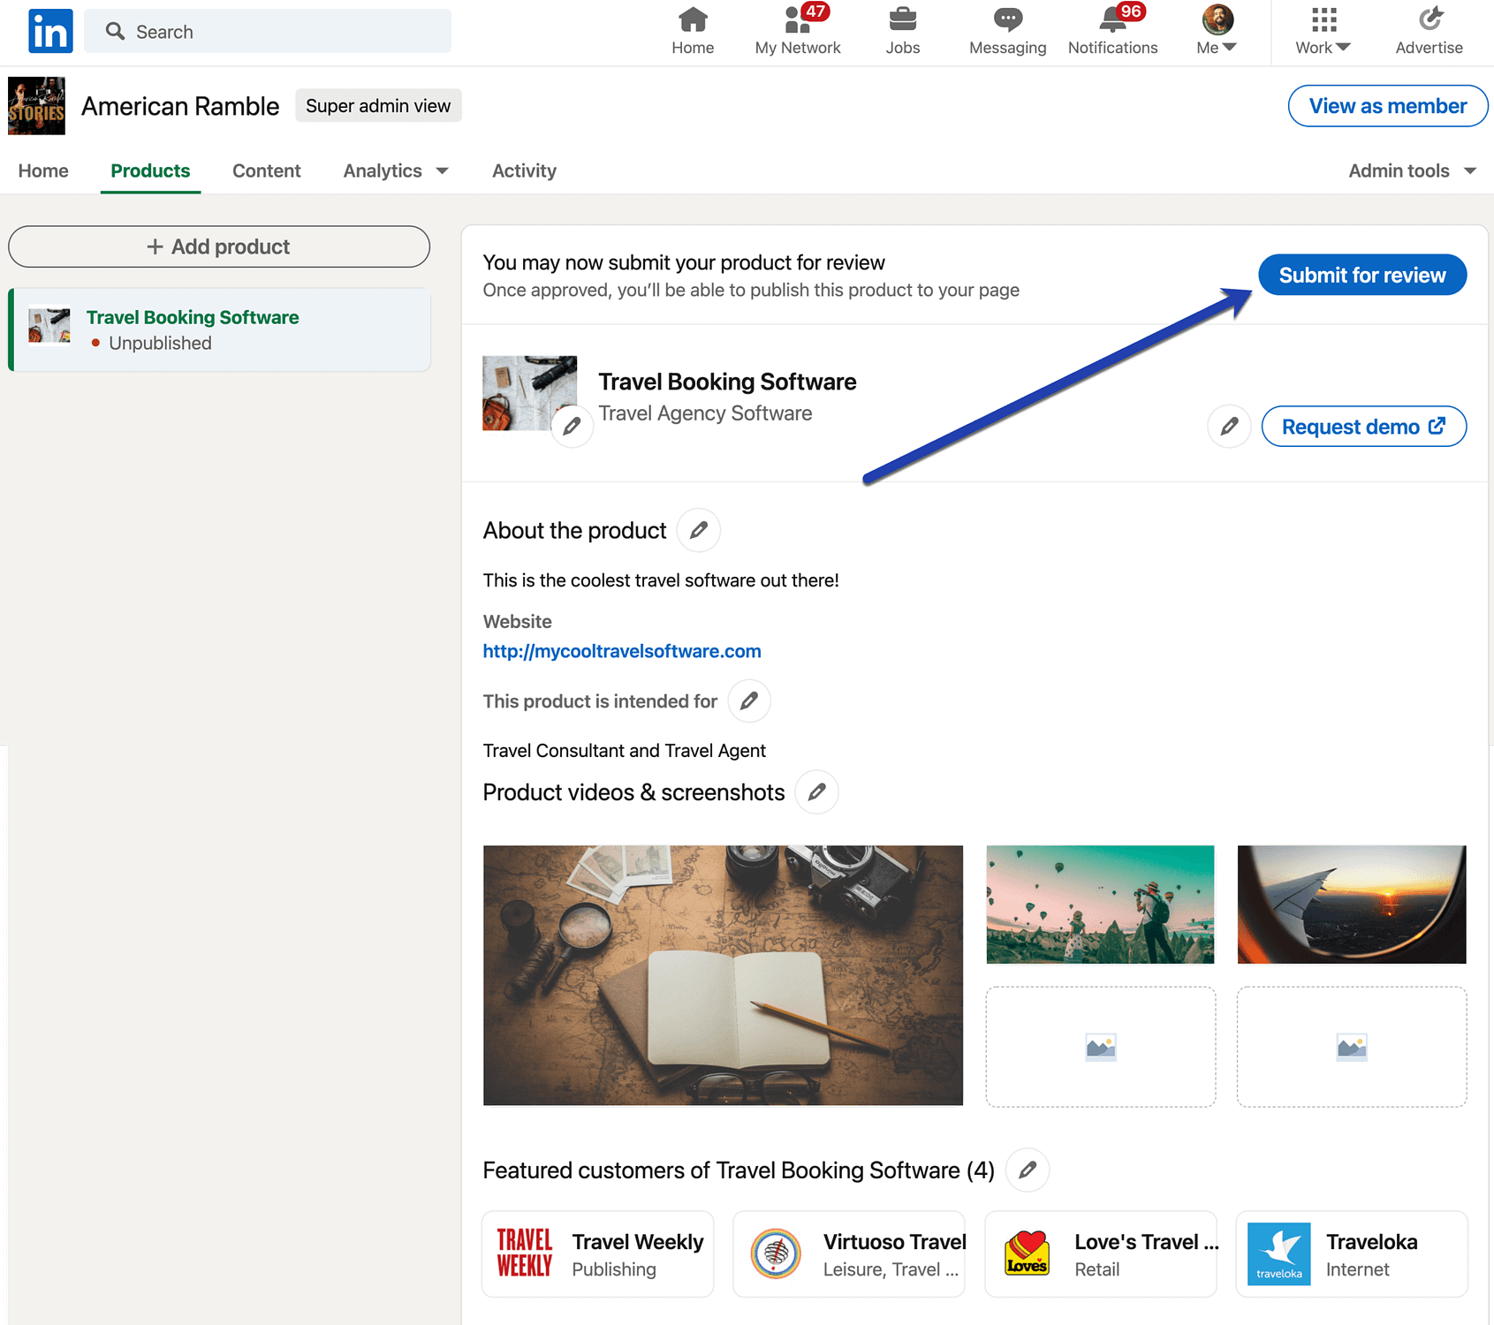The width and height of the screenshot is (1494, 1325).
Task: Go to the Jobs section
Action: pos(902,31)
